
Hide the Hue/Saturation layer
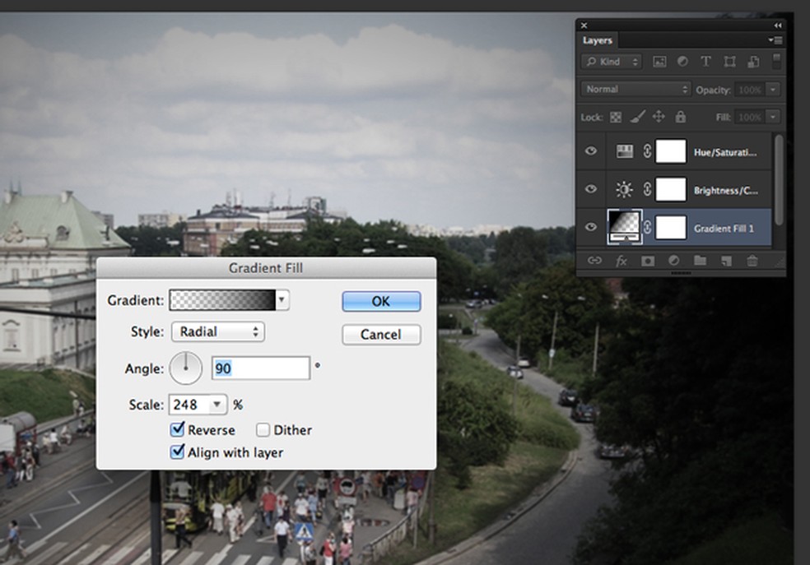(590, 151)
